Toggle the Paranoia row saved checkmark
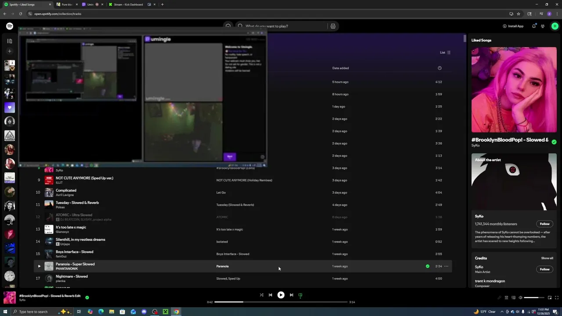The height and width of the screenshot is (316, 562). coord(427,266)
